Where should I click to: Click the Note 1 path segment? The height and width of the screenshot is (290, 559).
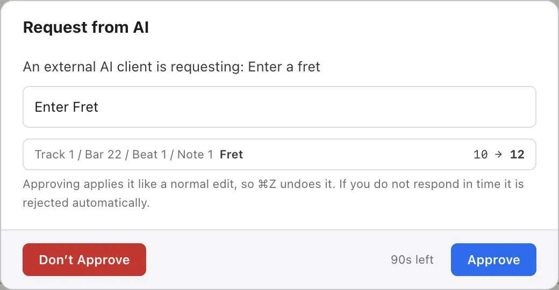pos(195,154)
